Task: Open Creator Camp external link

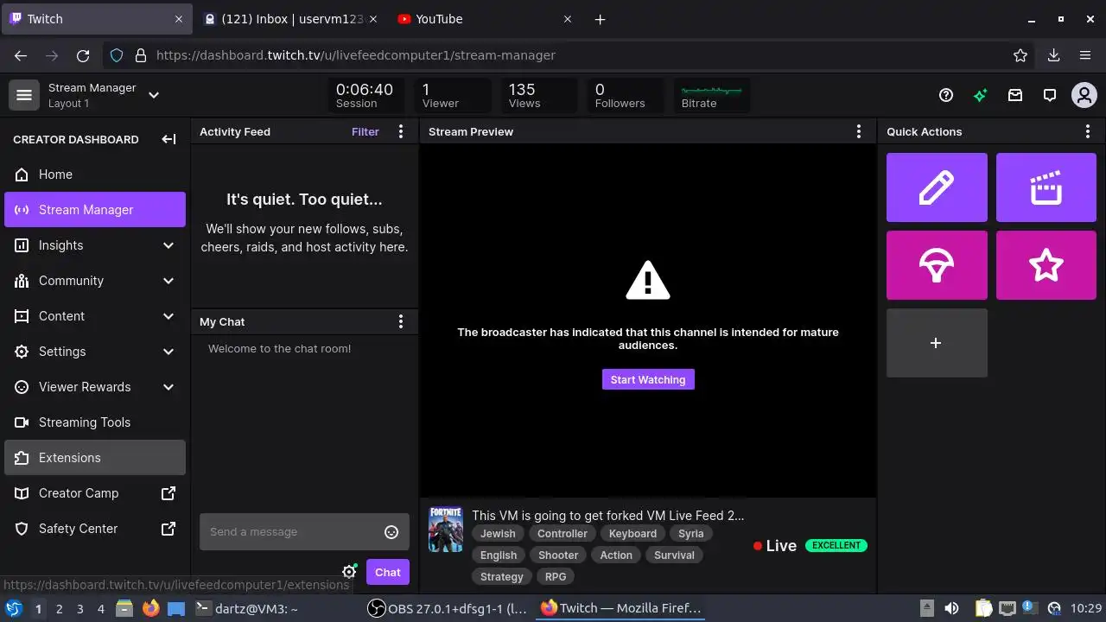Action: click(95, 493)
